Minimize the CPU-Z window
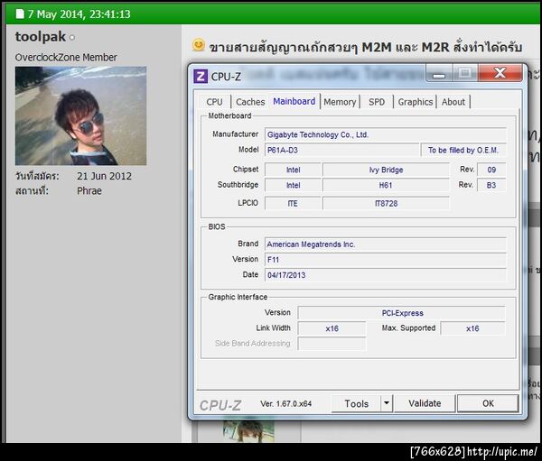Viewport: 542px width, 461px height. [439, 73]
